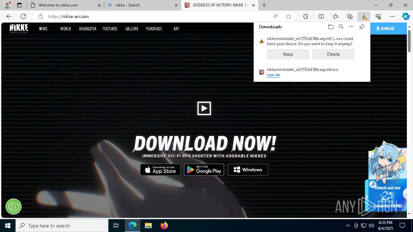Launch Firefox from taskbar
The width and height of the screenshot is (413, 232).
164,226
